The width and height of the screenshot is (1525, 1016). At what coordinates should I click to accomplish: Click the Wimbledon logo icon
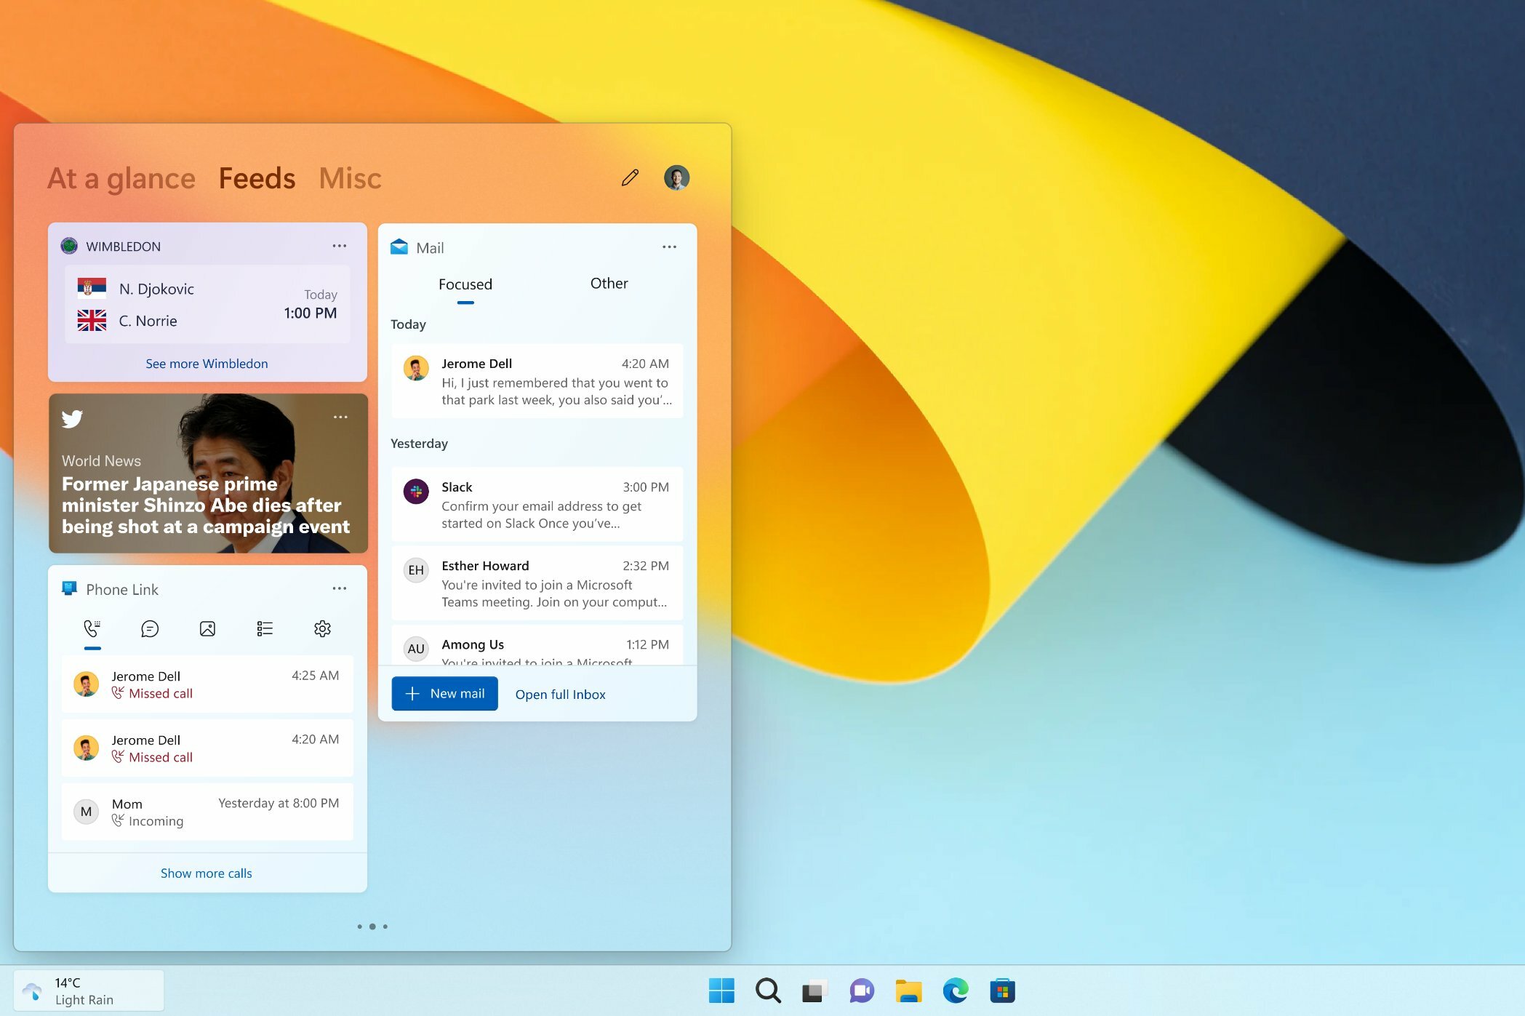(69, 246)
